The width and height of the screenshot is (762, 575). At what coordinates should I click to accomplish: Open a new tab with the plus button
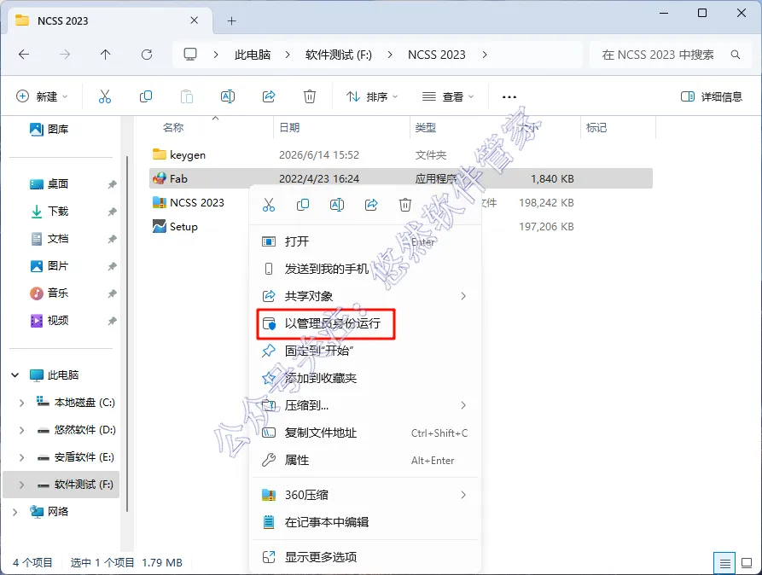pyautogui.click(x=232, y=20)
